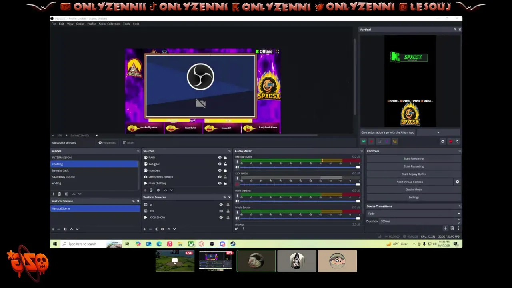Open the Edit menu
Viewport: 512px width, 288px height.
[61, 24]
